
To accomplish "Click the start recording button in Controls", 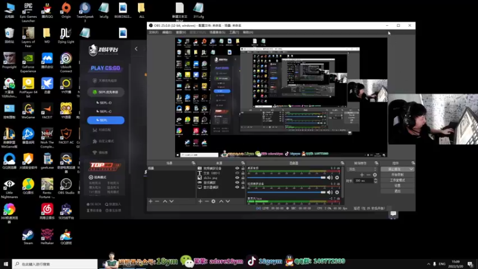I will click(397, 175).
